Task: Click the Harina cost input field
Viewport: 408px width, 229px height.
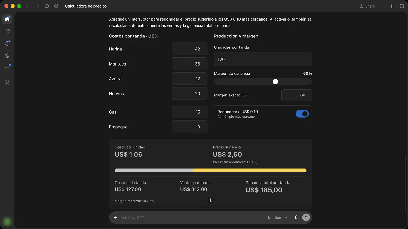Action: click(x=190, y=49)
